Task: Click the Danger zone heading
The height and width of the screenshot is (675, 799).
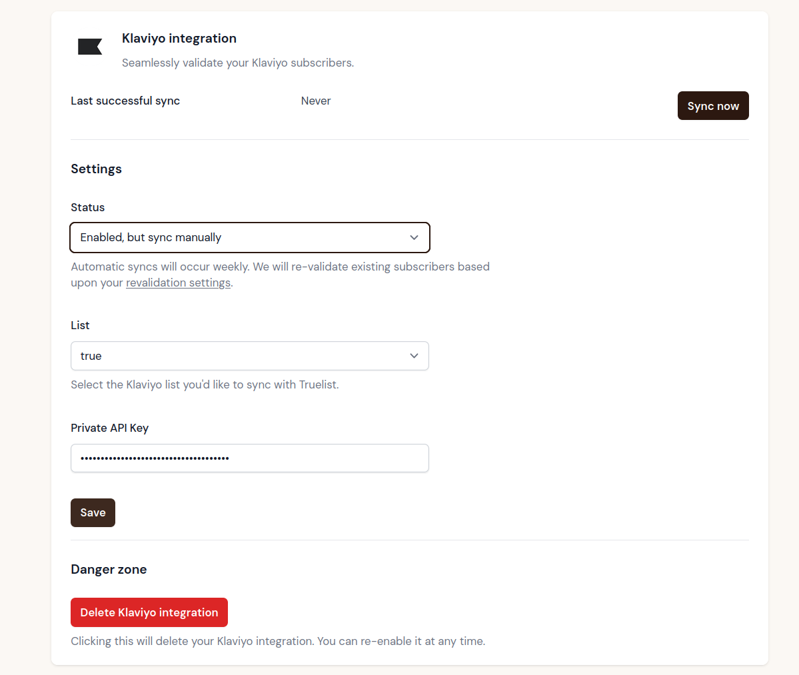Action: click(x=109, y=569)
